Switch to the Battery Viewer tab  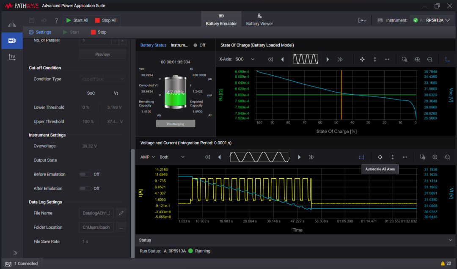[x=259, y=20]
